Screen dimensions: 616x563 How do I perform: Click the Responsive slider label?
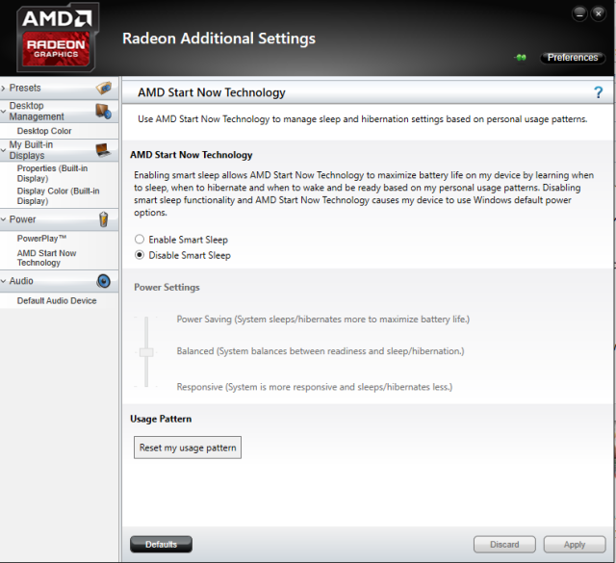pyautogui.click(x=315, y=387)
